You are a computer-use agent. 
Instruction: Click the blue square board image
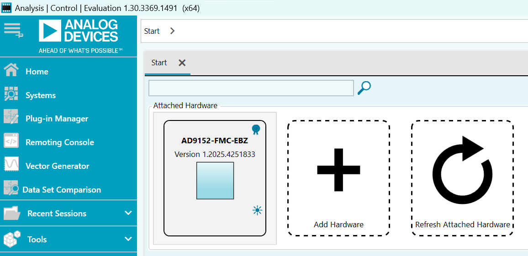215,180
